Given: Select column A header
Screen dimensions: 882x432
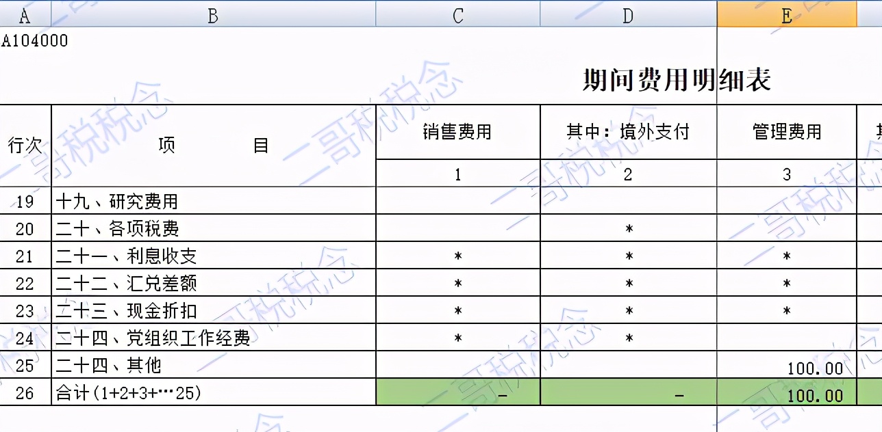Looking at the screenshot, I should pyautogui.click(x=25, y=15).
